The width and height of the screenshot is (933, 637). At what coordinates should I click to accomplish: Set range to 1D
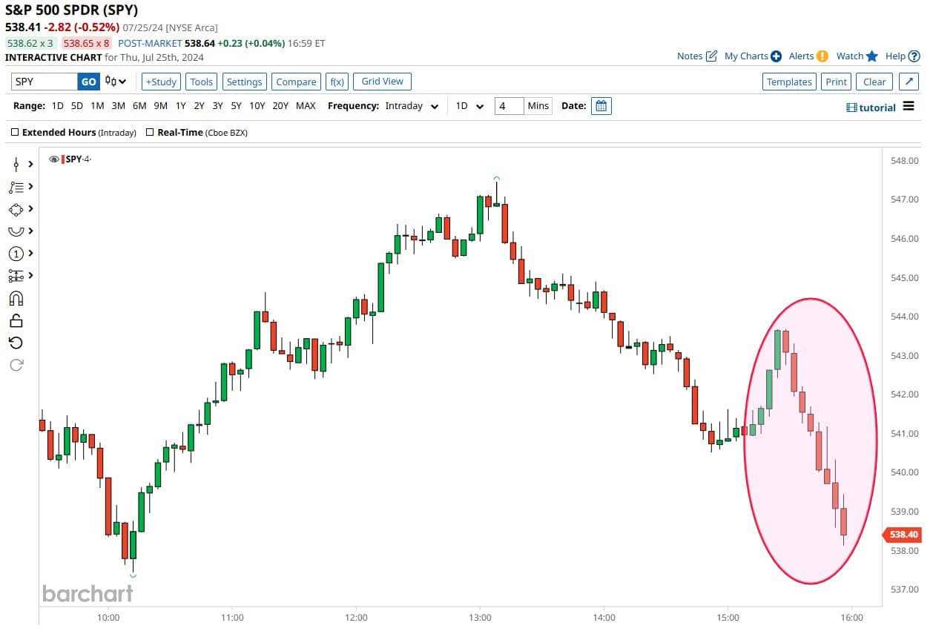point(58,106)
